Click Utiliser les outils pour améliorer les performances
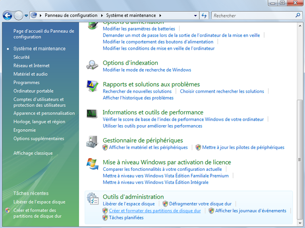The width and height of the screenshot is (305, 228). point(152,126)
